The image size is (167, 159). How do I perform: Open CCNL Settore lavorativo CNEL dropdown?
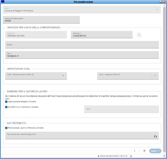63,76
